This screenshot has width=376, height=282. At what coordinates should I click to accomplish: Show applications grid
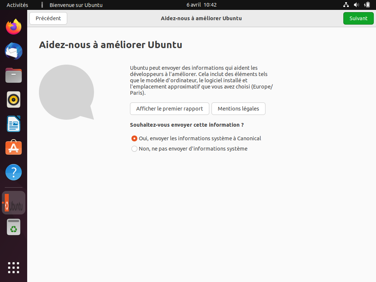pos(14,268)
